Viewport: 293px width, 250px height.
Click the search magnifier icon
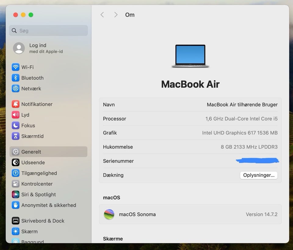coord(14,30)
